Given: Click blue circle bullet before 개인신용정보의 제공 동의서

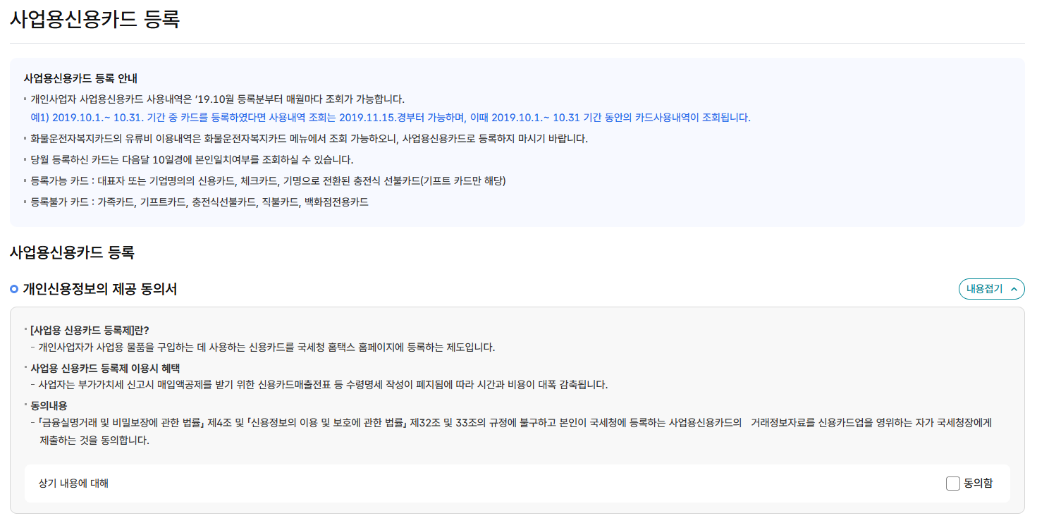Looking at the screenshot, I should tap(14, 289).
